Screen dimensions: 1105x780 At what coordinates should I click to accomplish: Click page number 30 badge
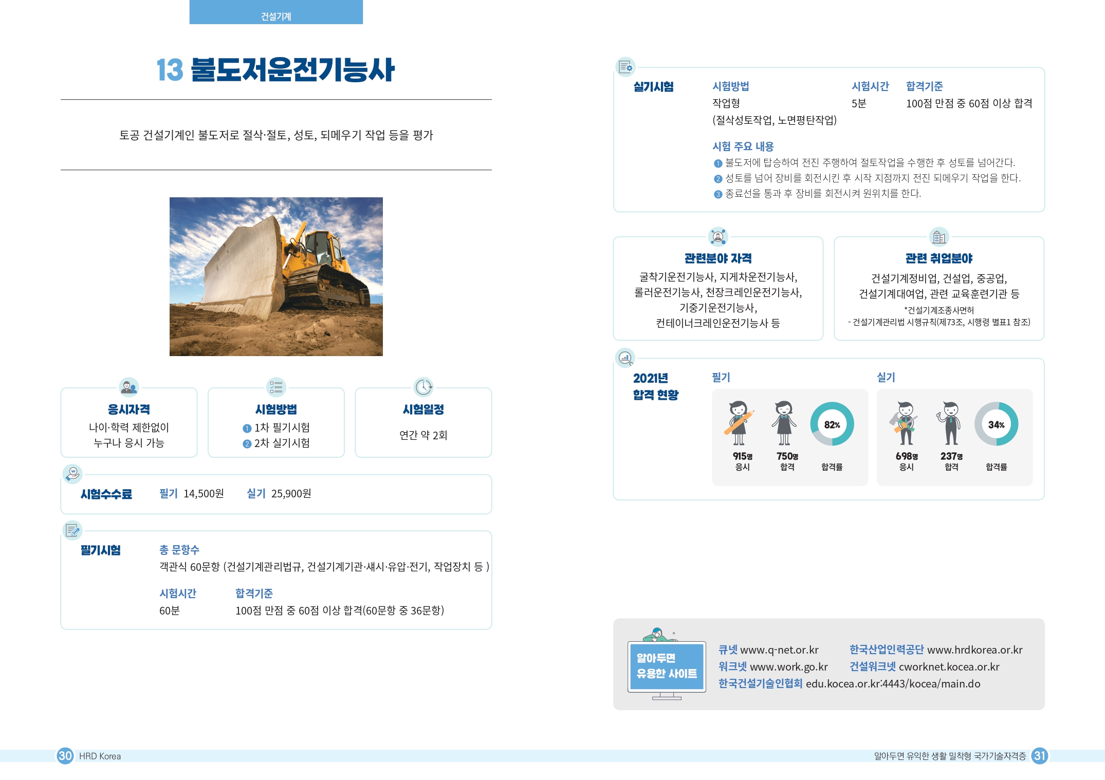coord(65,755)
